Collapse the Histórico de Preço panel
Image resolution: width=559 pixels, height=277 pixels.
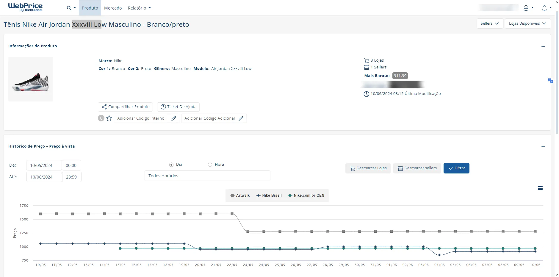coord(543,147)
